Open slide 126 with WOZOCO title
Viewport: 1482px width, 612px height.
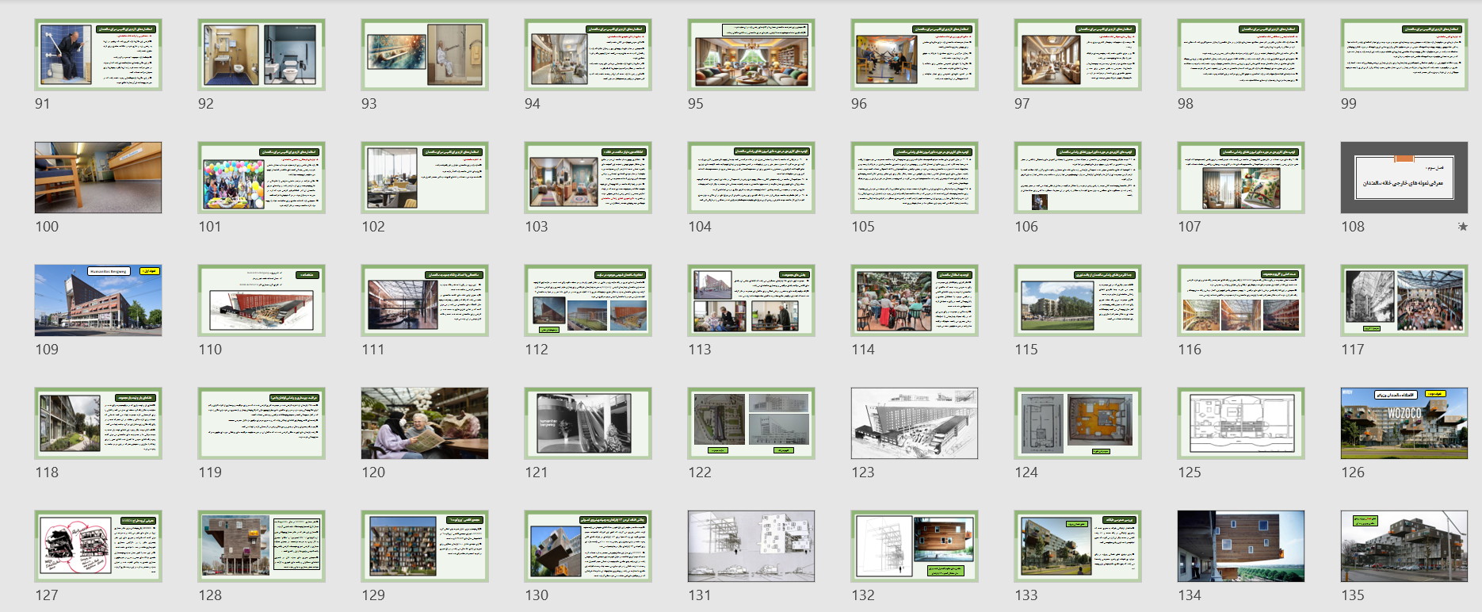(1404, 423)
